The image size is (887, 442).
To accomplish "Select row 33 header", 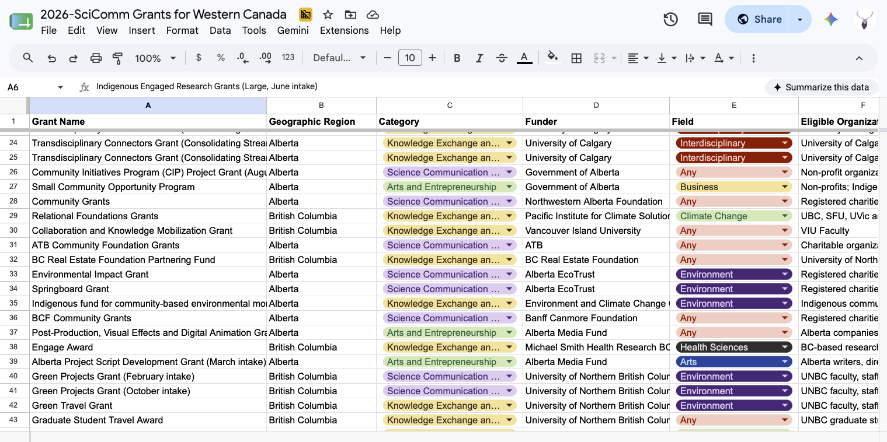I will [13, 274].
